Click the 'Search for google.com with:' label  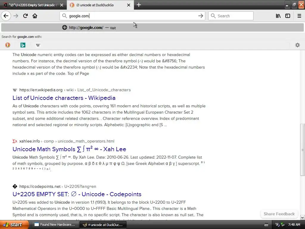tap(21, 37)
